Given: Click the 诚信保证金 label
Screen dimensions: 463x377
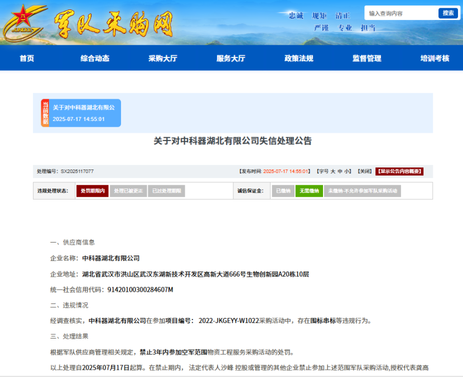Looking at the screenshot, I should [250, 191].
